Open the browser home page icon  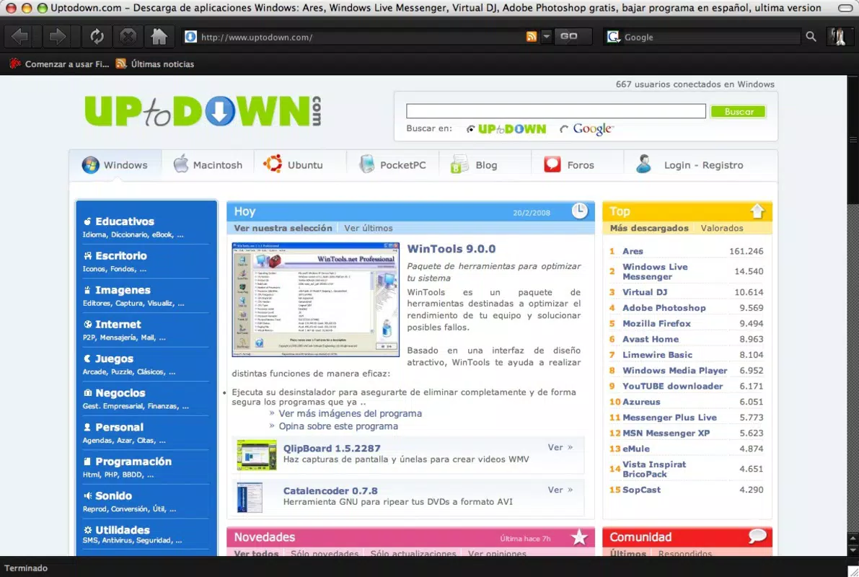pyautogui.click(x=159, y=37)
